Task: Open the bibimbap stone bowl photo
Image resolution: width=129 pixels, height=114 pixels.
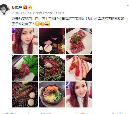Action: (52, 94)
